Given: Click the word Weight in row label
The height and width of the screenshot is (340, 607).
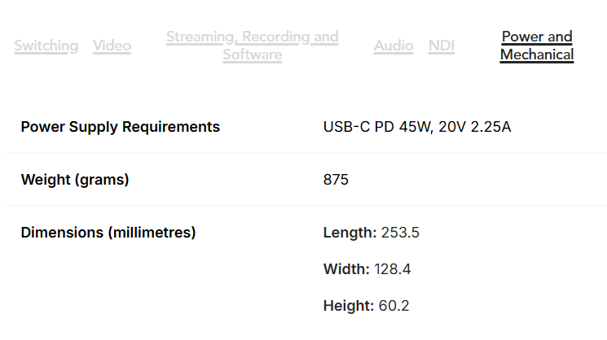Looking at the screenshot, I should (46, 180).
